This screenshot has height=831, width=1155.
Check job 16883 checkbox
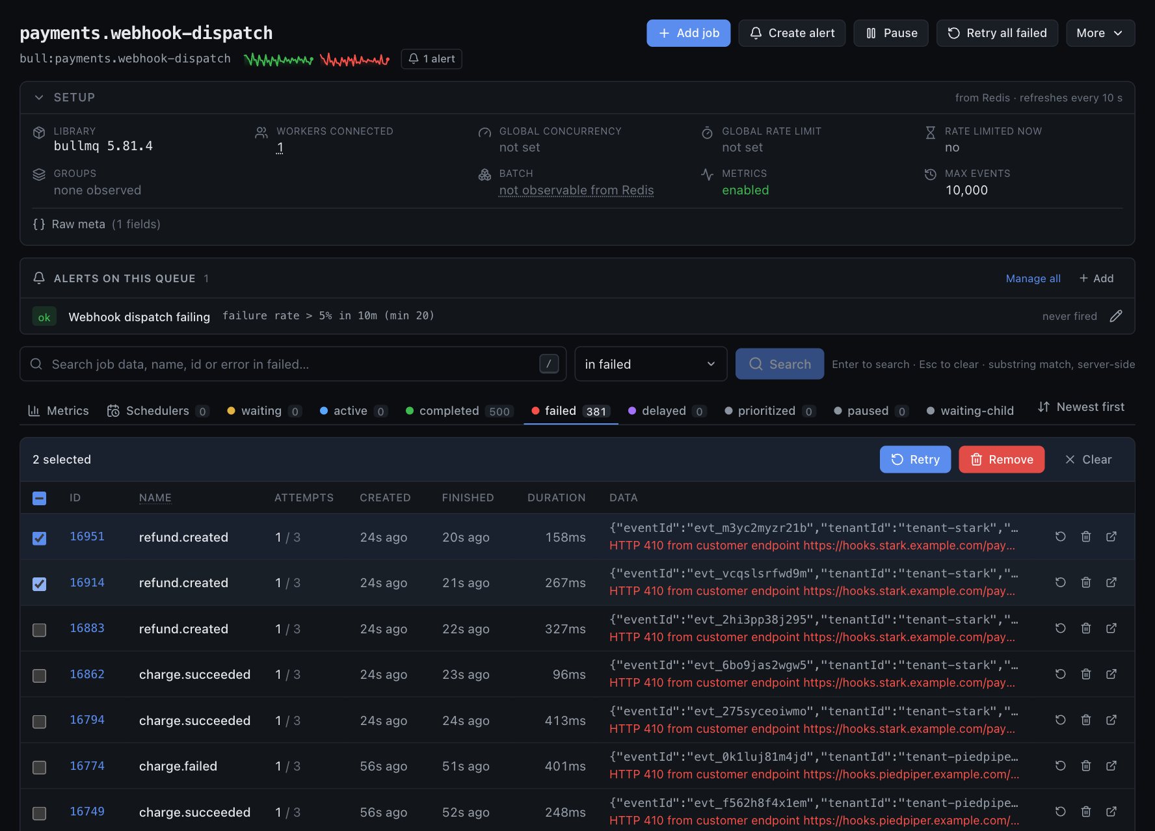(x=39, y=630)
